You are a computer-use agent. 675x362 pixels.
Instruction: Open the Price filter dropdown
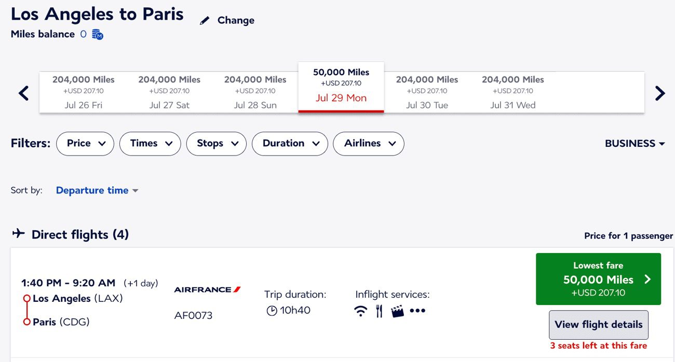coord(85,144)
